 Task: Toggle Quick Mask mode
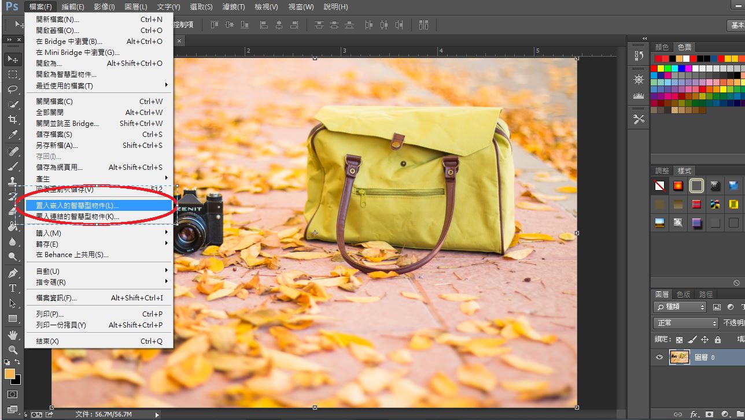(13, 394)
